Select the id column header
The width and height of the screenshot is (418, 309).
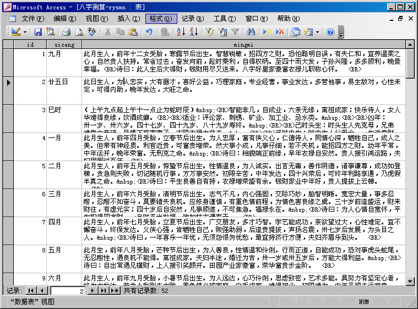point(30,45)
